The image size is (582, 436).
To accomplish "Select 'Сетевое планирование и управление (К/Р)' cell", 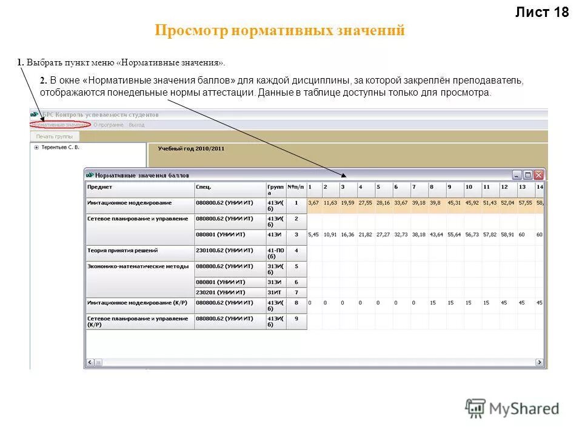I will click(x=140, y=322).
